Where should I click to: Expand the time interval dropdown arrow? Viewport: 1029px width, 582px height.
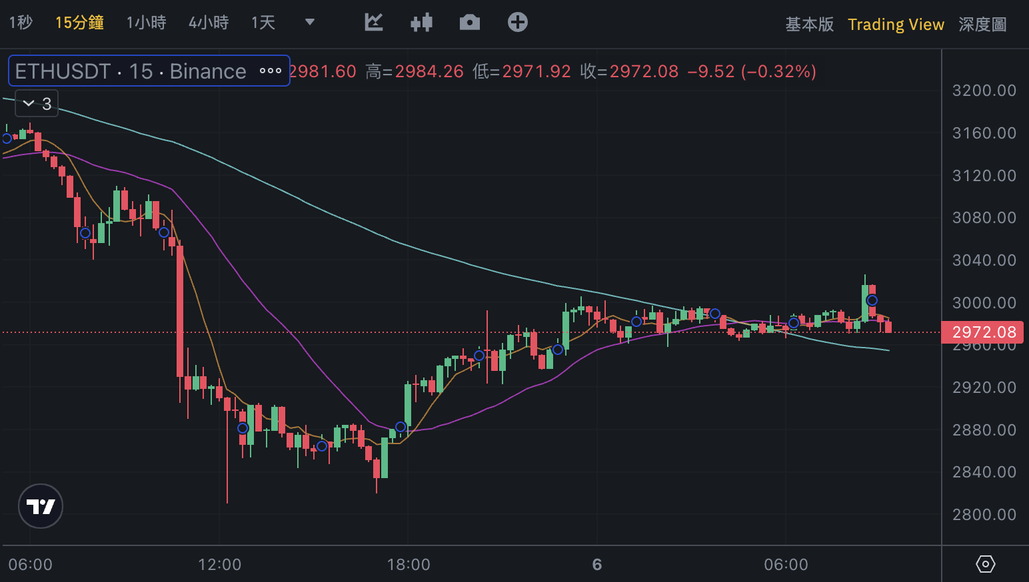tap(309, 23)
